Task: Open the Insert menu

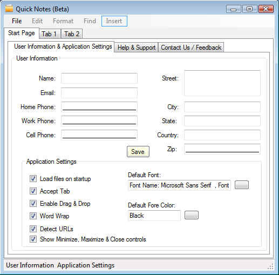Action: point(114,21)
